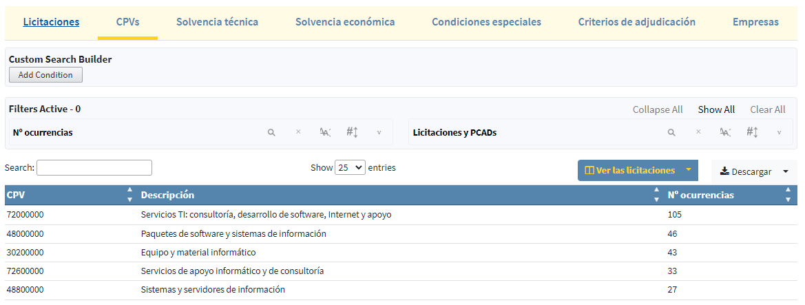Sort Nº ocurrencias pane by count
Viewport: 805px width, 305px height.
352,132
